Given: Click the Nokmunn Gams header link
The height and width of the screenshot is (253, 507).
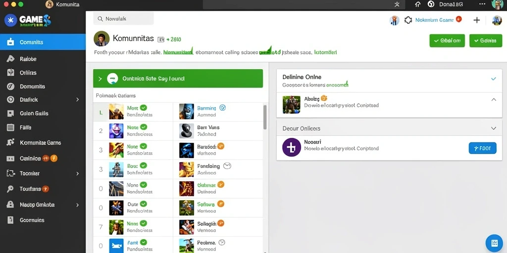Looking at the screenshot, I should tap(434, 20).
